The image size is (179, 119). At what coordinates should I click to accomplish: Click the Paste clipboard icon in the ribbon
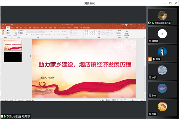pyautogui.click(x=3, y=32)
